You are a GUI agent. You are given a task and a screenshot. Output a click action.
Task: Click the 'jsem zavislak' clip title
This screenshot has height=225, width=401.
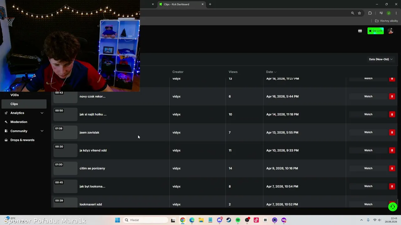tap(89, 132)
